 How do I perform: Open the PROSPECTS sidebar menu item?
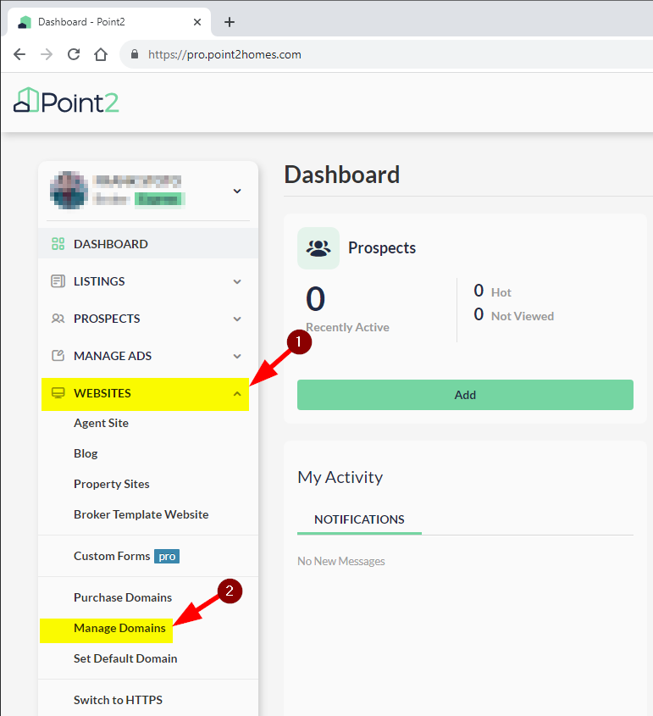tap(148, 319)
